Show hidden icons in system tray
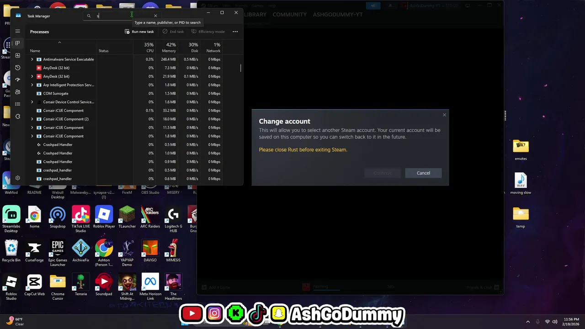The height and width of the screenshot is (329, 585). [528, 322]
